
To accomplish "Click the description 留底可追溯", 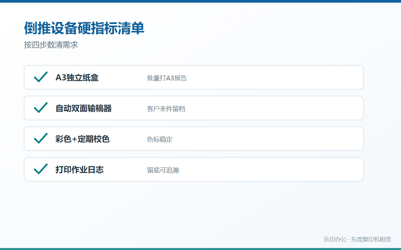I will 163,170.
